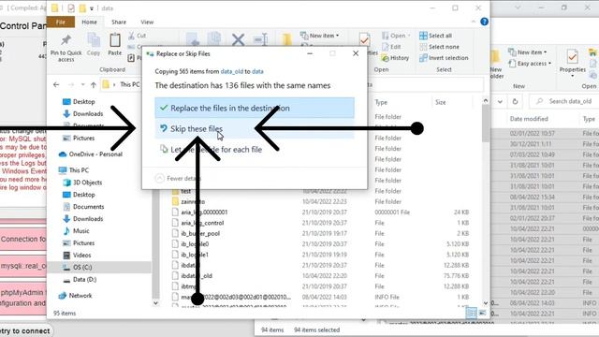Go up one folder level arrow
The width and height of the screenshot is (599, 337).
coord(94,85)
